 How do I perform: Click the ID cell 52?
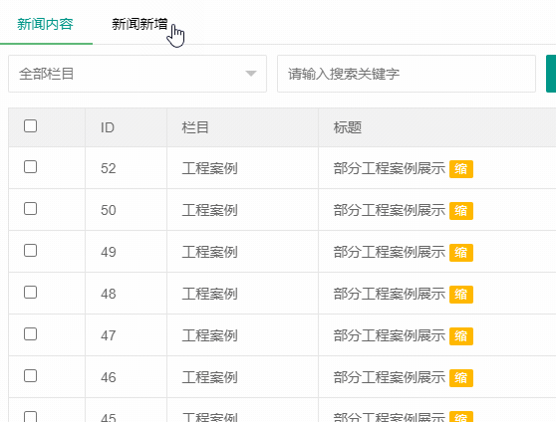pyautogui.click(x=109, y=168)
